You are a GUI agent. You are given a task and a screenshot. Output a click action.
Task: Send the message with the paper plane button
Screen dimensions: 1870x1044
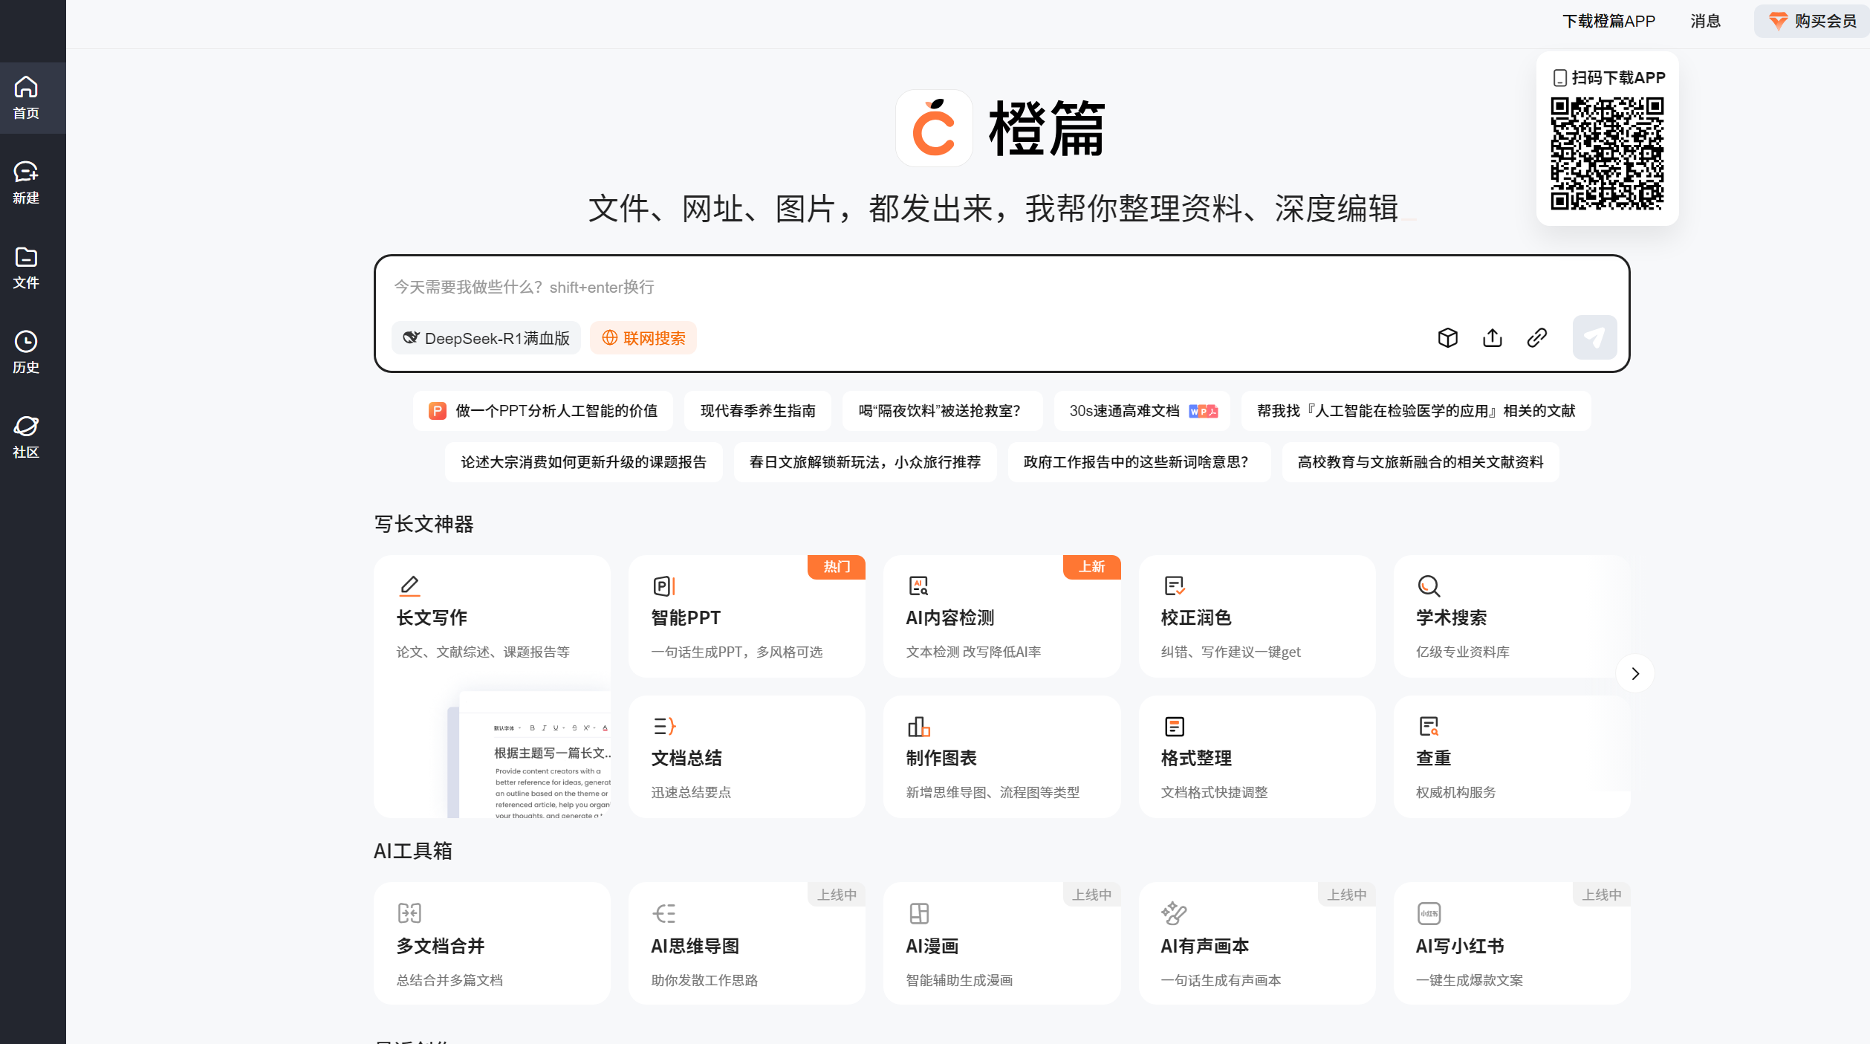coord(1594,337)
